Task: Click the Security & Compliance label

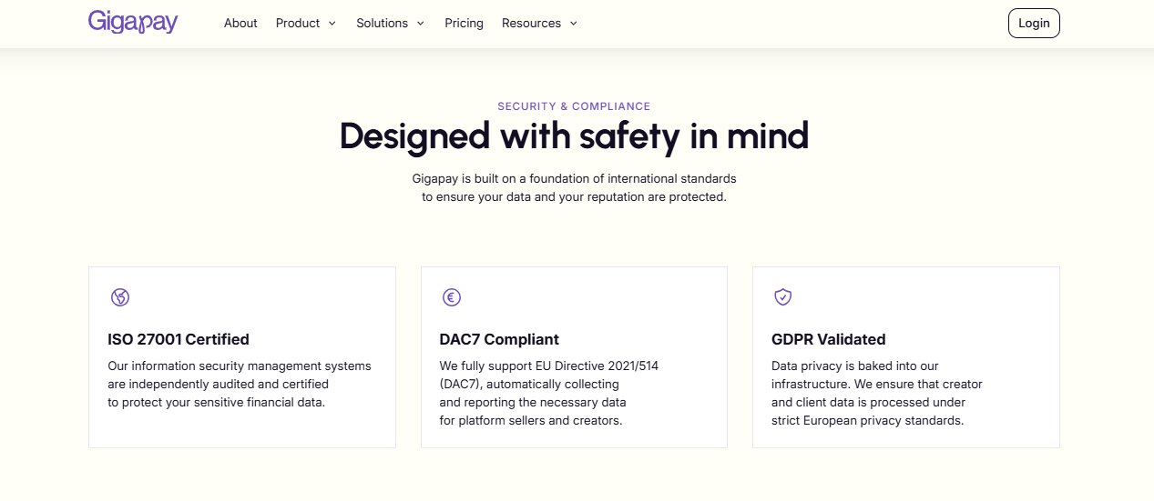Action: click(574, 106)
